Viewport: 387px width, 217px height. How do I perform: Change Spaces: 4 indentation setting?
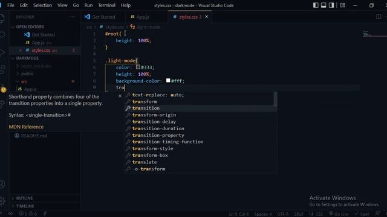point(263,214)
